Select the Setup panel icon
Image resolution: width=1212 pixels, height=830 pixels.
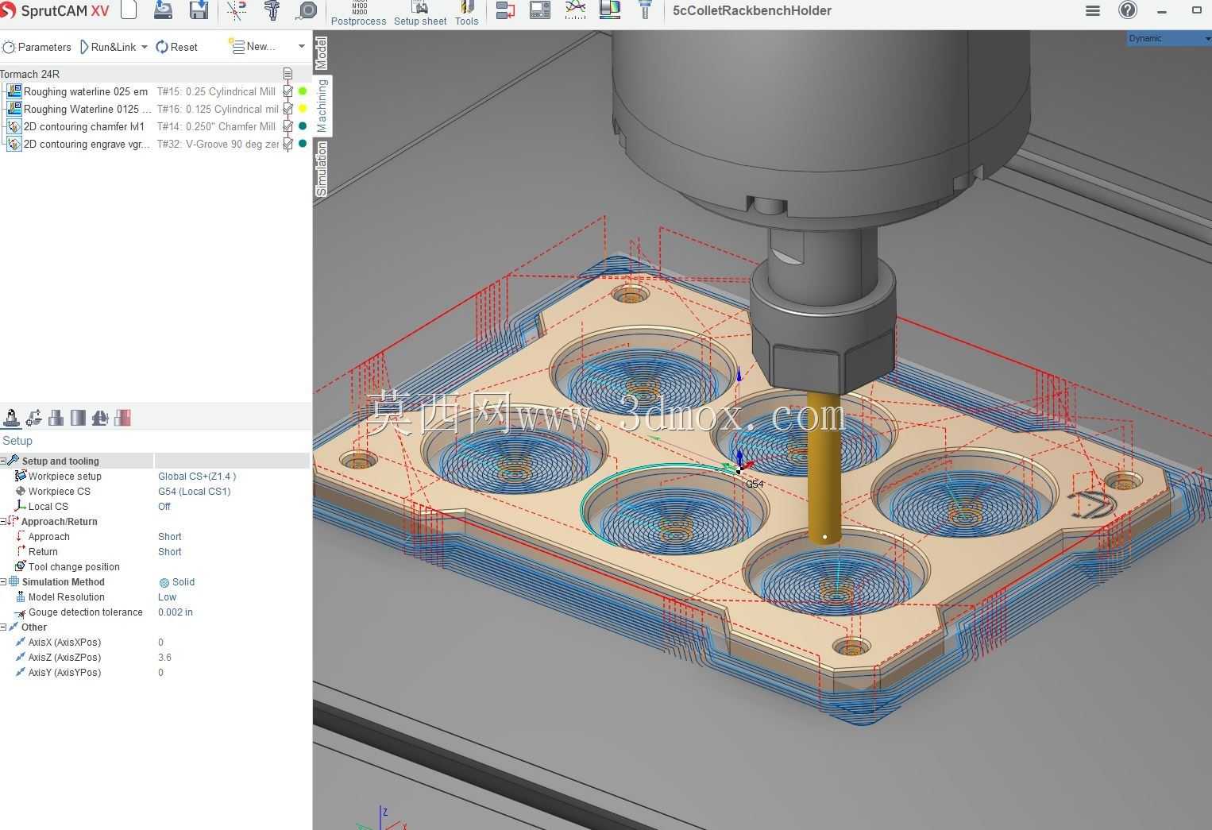11,418
